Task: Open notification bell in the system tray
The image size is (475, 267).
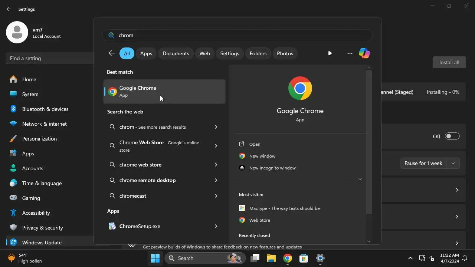Action: coord(465,258)
